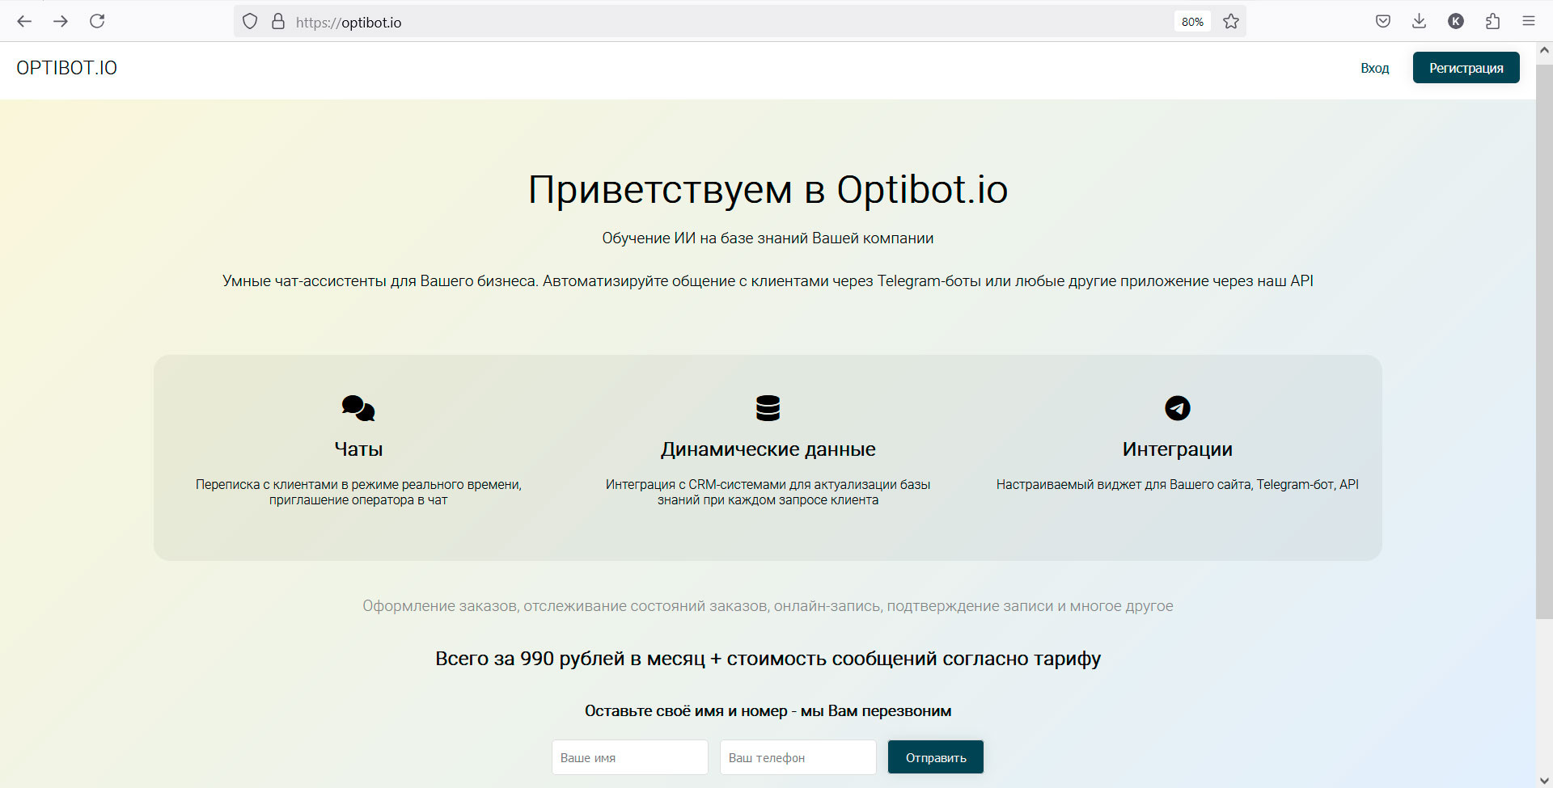Click the Telegram icon above Интеграции

coord(1177,408)
